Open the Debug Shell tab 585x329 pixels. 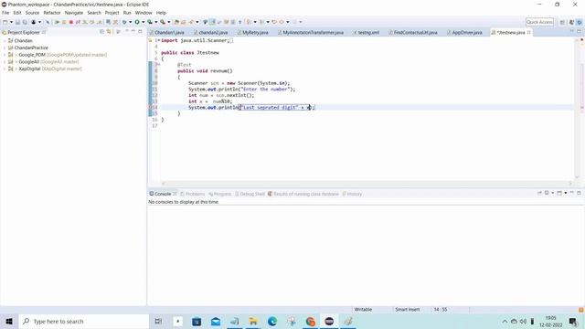250,194
